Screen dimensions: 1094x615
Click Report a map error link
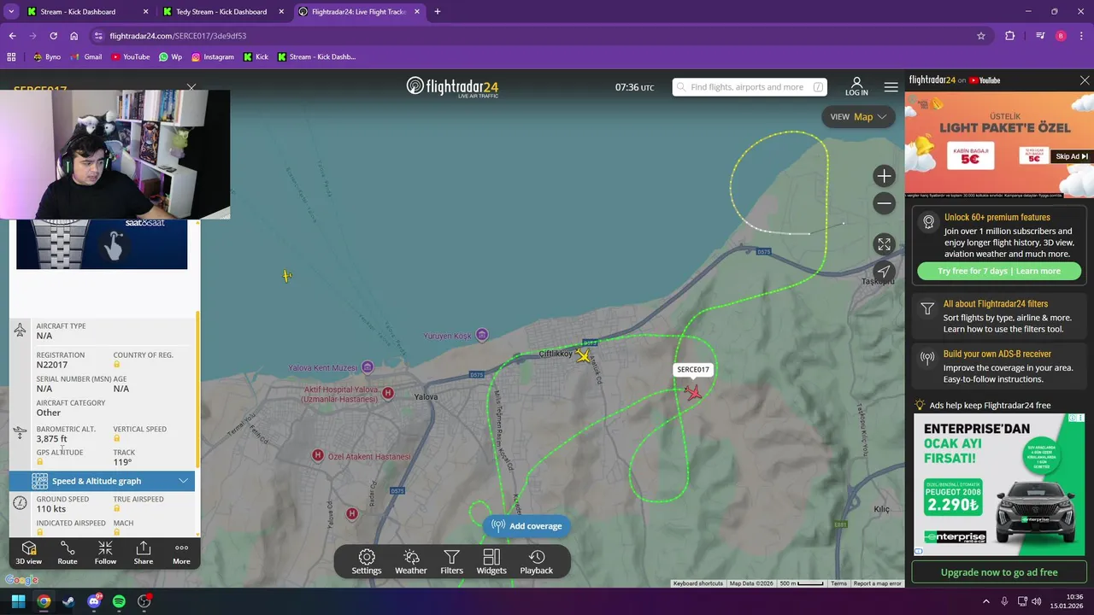pyautogui.click(x=877, y=583)
